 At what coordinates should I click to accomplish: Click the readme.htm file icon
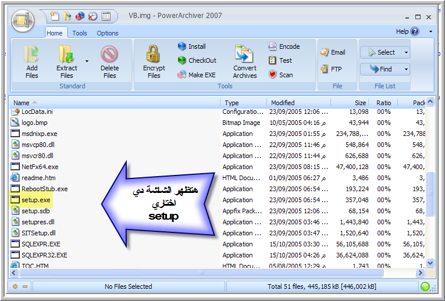15,178
